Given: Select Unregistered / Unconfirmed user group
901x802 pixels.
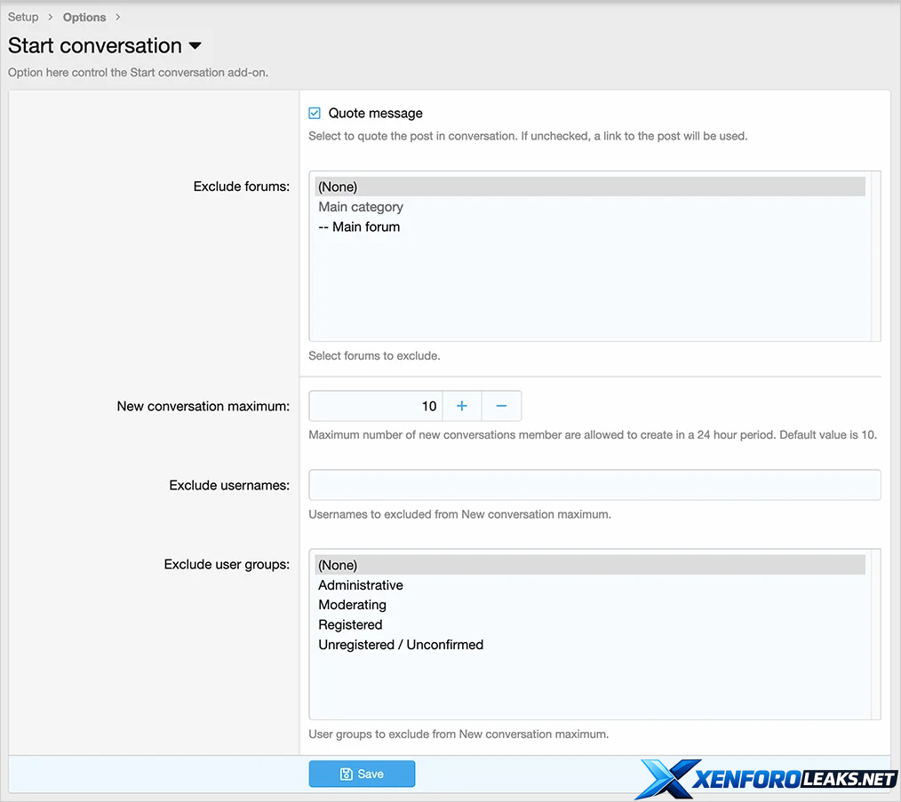Looking at the screenshot, I should [401, 645].
